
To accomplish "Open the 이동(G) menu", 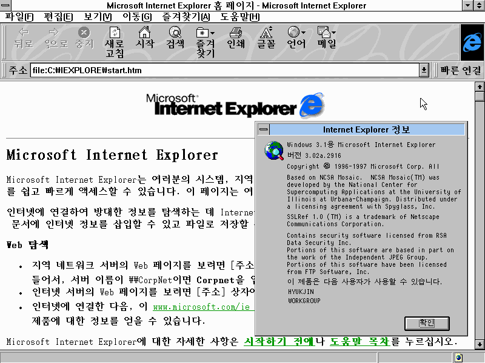I will (137, 17).
